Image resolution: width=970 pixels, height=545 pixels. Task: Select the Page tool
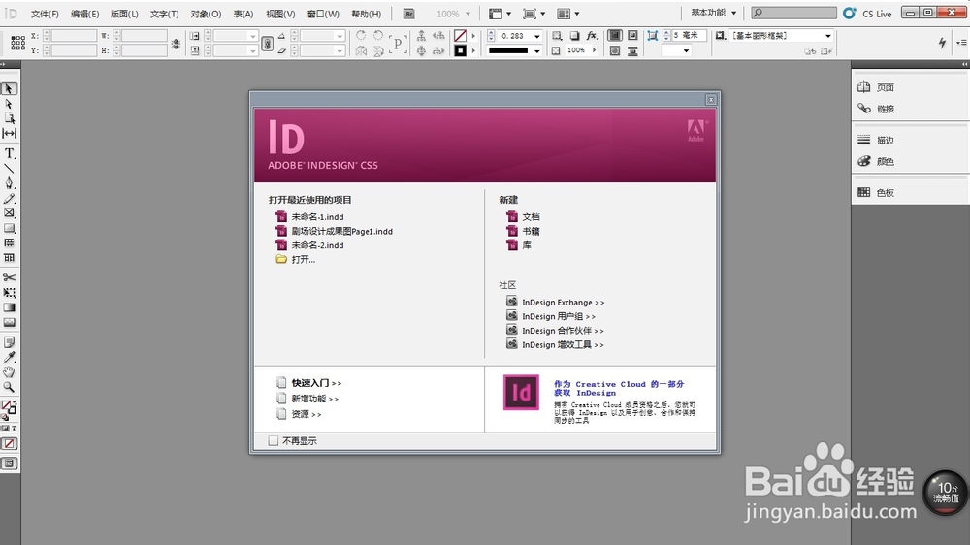10,118
